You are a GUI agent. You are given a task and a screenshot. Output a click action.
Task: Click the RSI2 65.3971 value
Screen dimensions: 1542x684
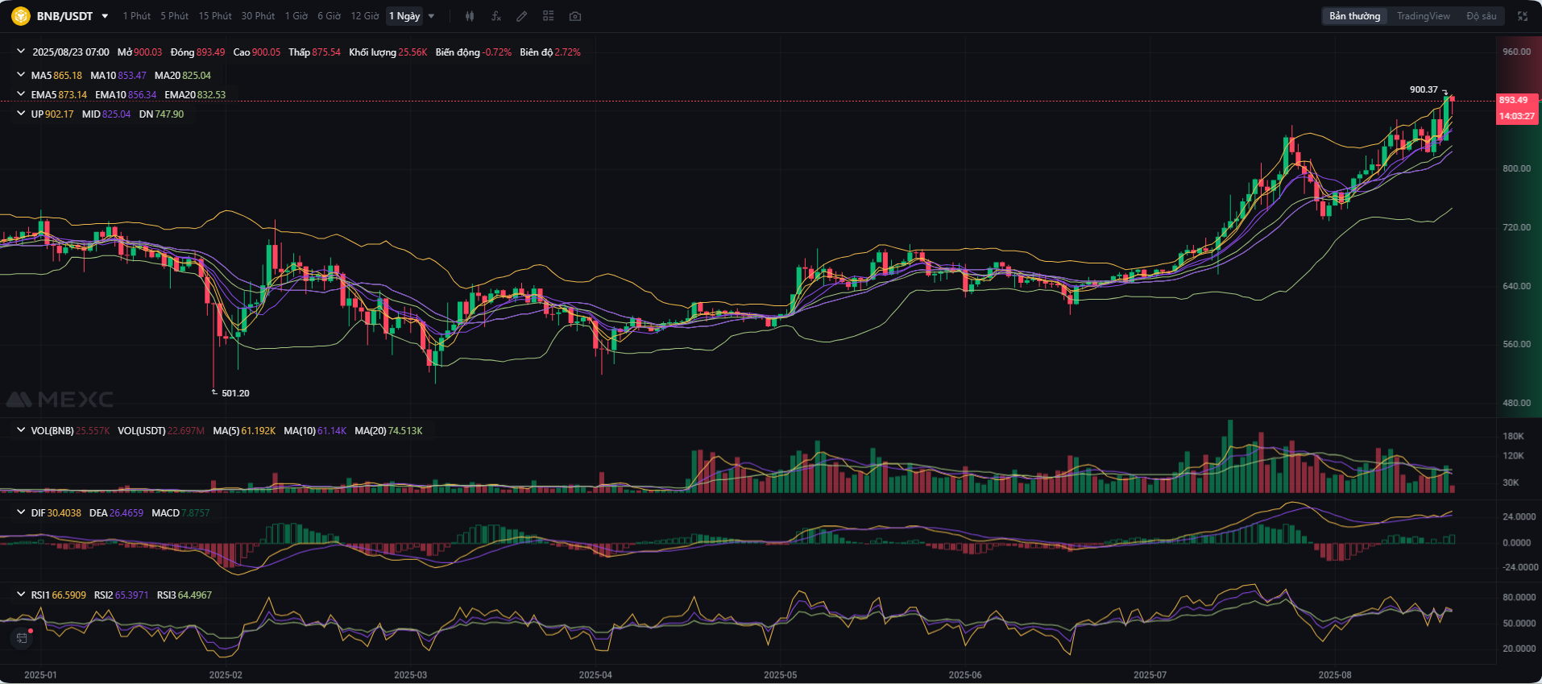(x=121, y=595)
